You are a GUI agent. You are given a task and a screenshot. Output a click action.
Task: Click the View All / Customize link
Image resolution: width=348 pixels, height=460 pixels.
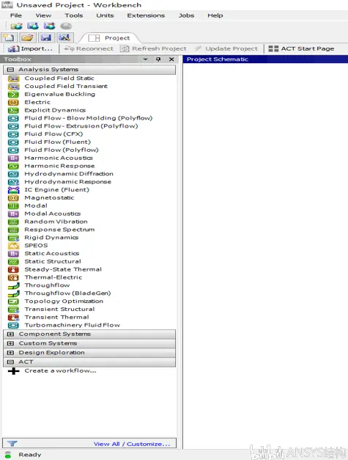point(132,444)
